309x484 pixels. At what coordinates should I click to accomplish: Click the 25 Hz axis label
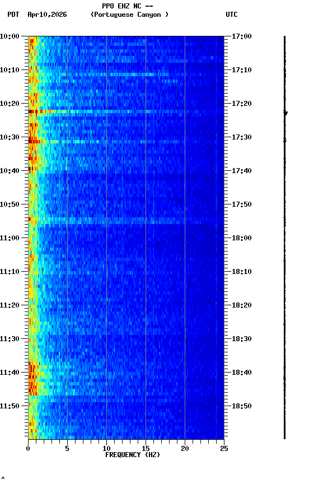click(x=224, y=449)
